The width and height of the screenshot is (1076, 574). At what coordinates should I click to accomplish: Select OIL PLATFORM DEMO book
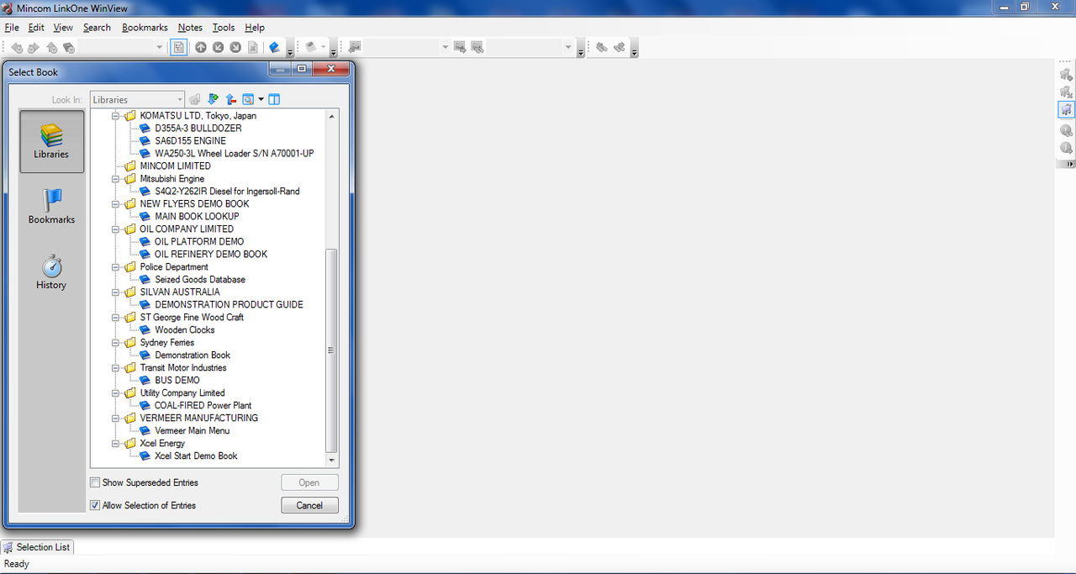coord(199,241)
